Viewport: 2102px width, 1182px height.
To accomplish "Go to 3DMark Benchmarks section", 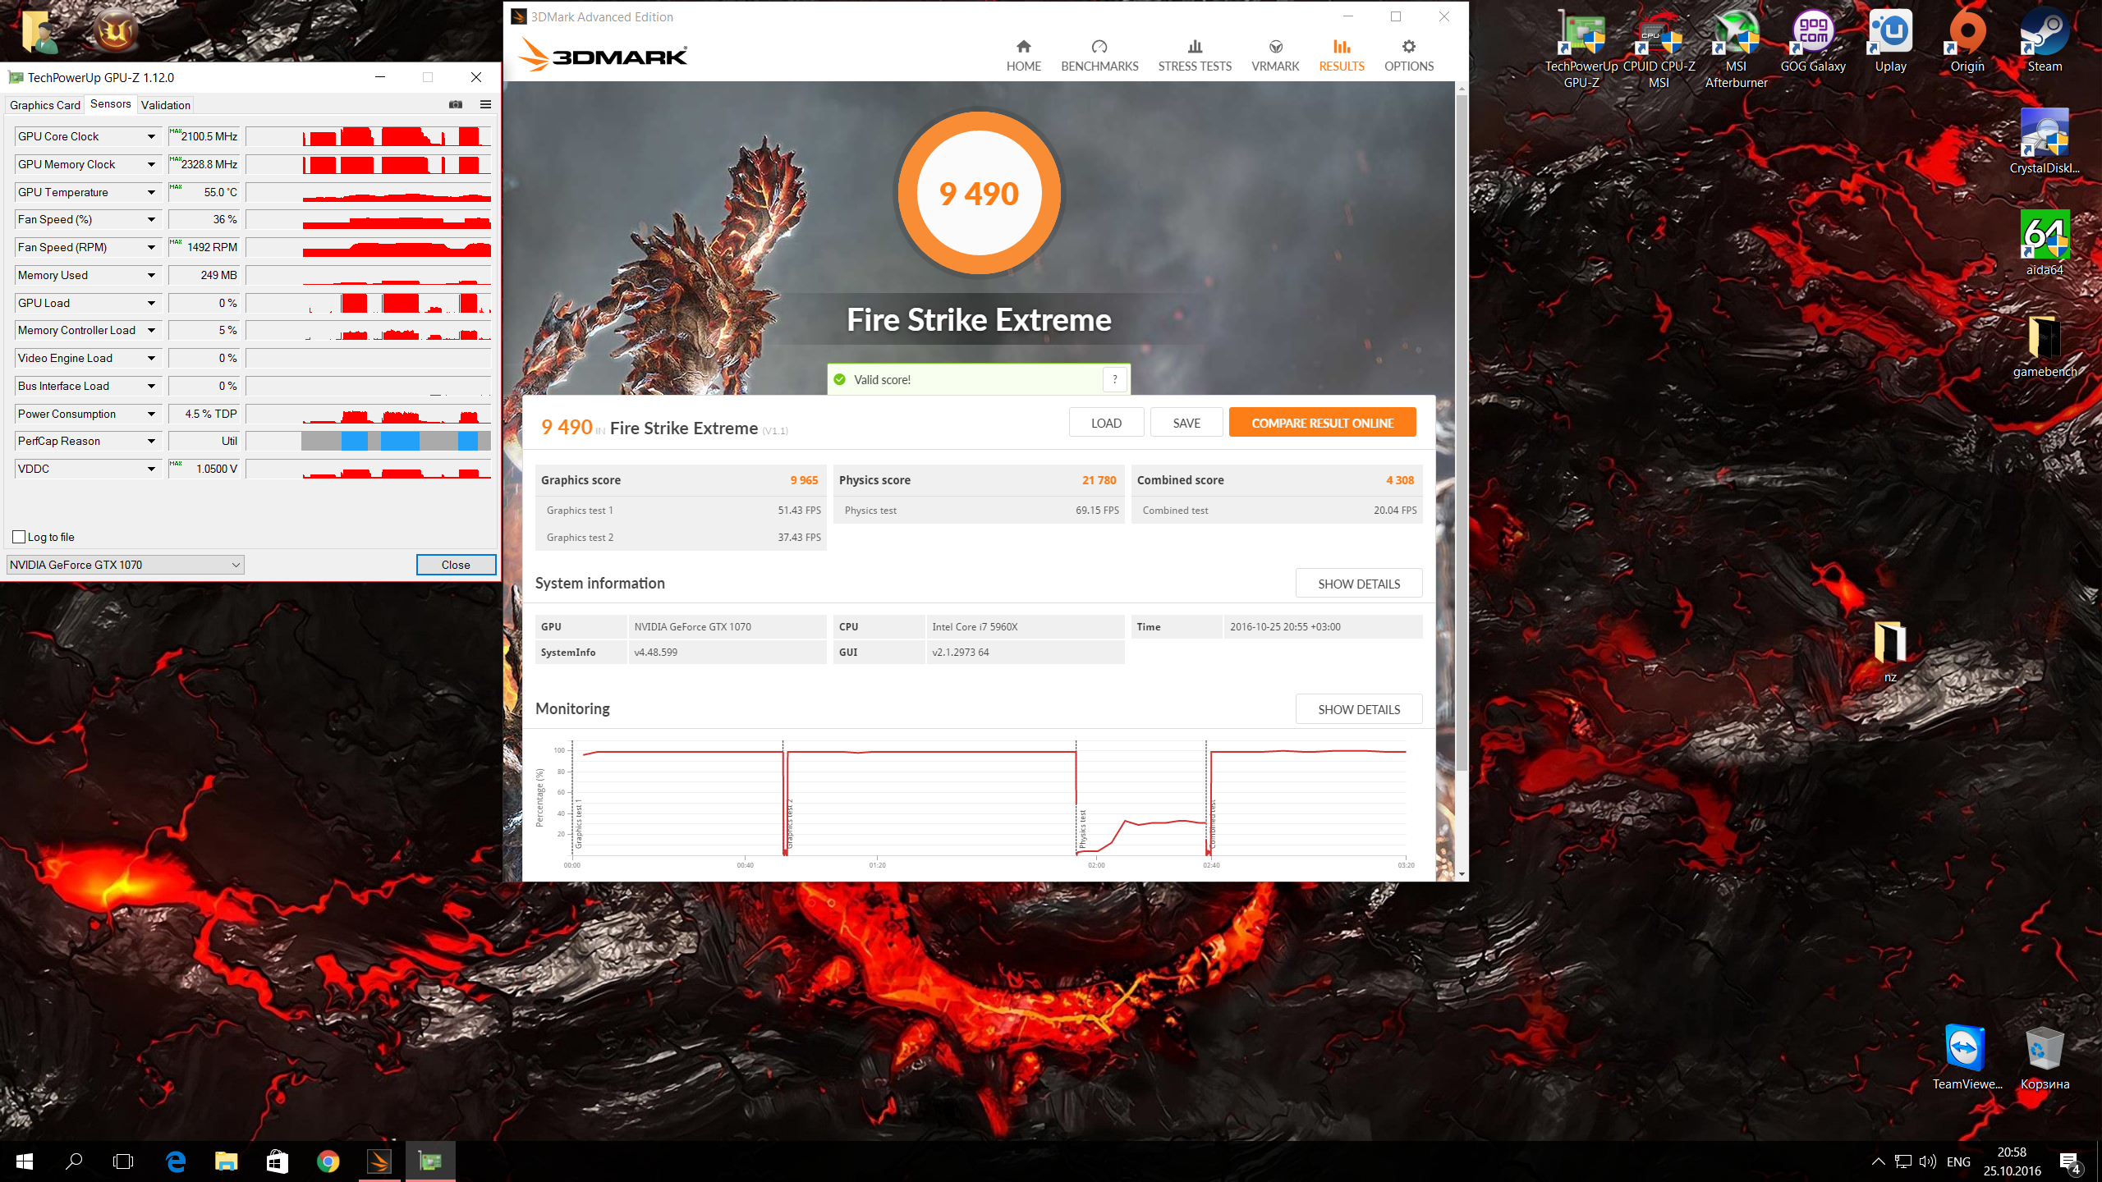I will 1099,55.
